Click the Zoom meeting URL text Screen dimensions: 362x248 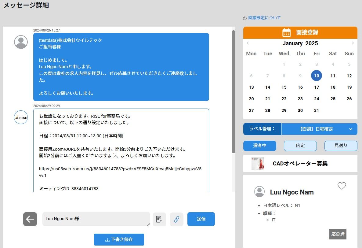point(120,172)
